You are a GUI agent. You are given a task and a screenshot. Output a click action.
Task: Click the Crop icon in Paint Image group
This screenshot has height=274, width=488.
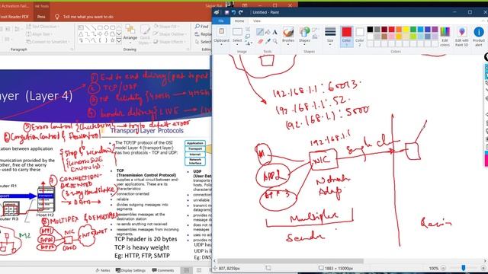[248, 30]
